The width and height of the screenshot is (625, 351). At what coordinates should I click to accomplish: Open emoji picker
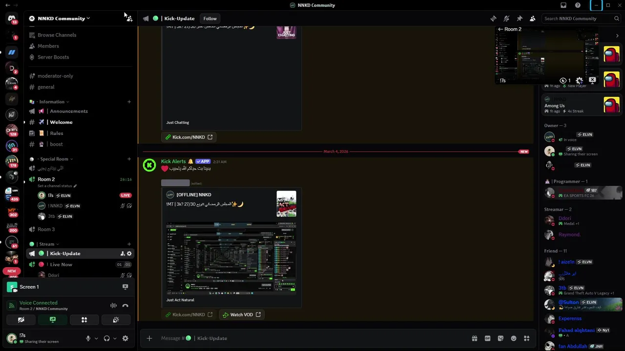[x=514, y=338]
